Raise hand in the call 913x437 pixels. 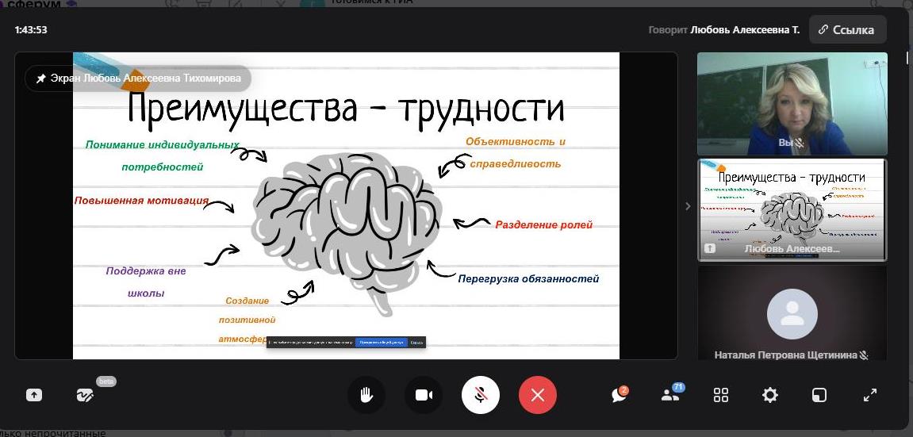(366, 395)
